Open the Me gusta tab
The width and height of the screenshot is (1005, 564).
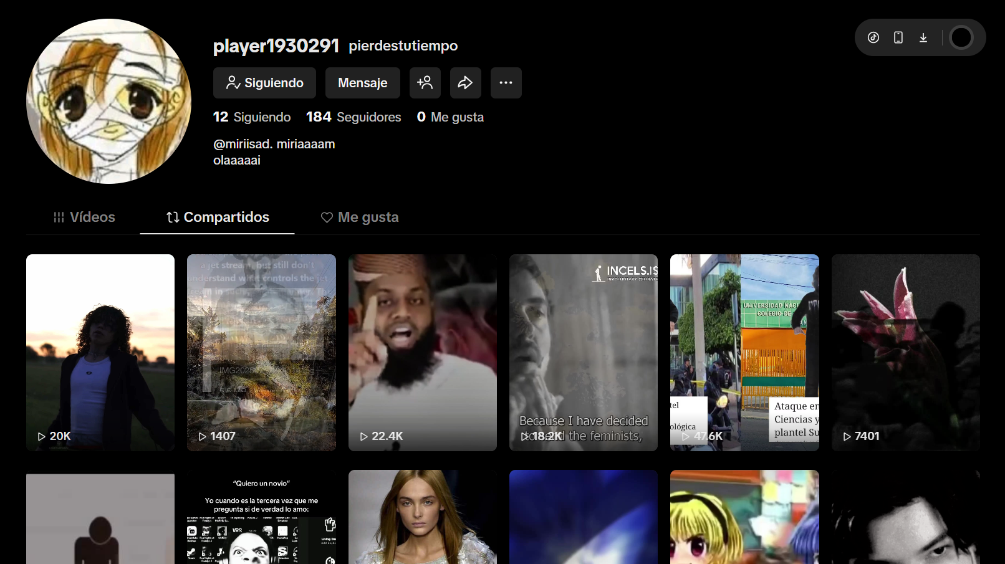tap(360, 217)
